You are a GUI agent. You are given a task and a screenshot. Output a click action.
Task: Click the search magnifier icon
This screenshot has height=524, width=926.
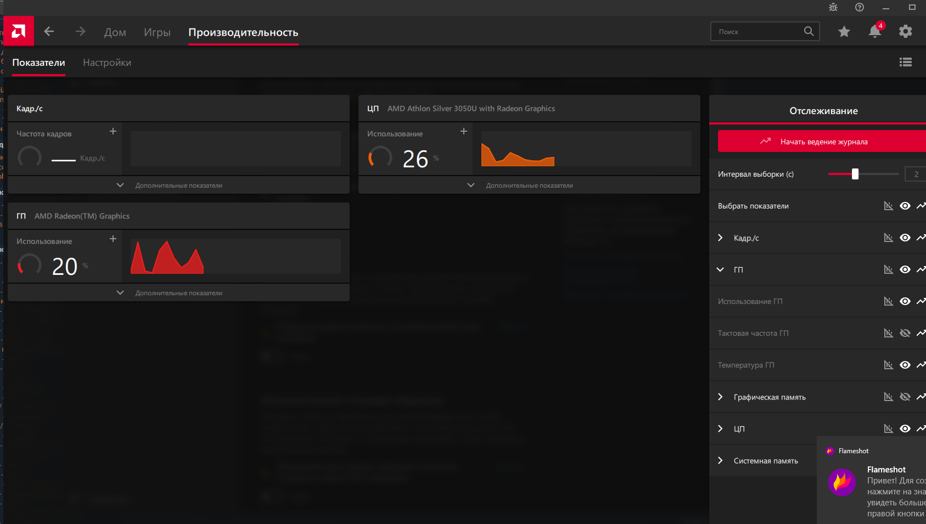click(x=809, y=31)
